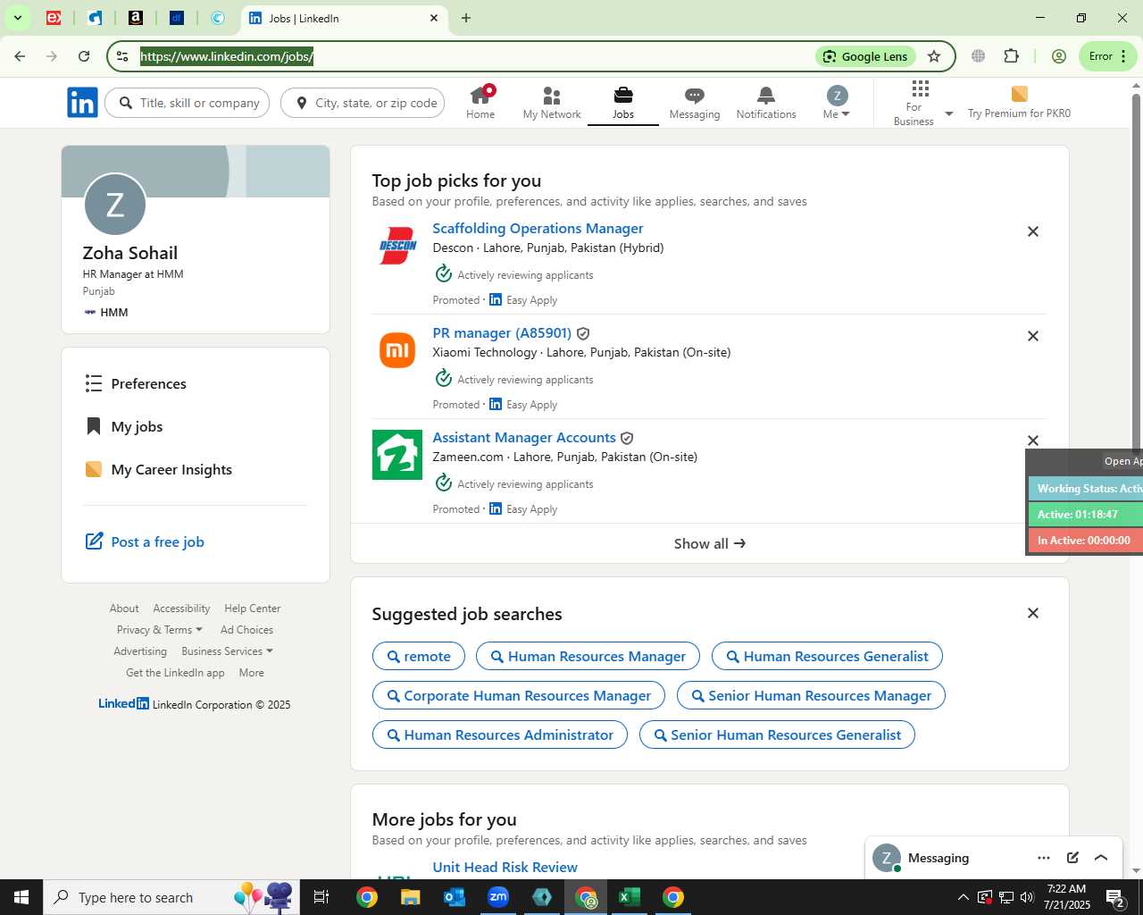This screenshot has height=915, width=1143.
Task: Click the Zameen.com company logo
Action: pos(397,455)
